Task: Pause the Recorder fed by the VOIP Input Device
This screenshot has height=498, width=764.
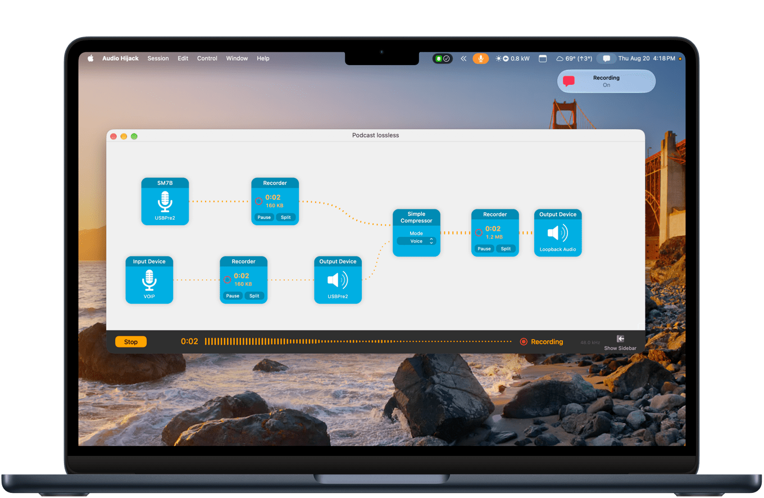Action: click(233, 296)
